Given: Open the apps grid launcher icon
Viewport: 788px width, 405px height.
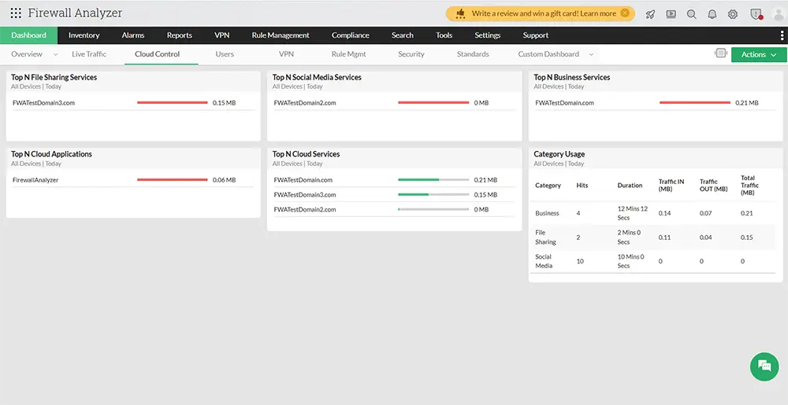Looking at the screenshot, I should [16, 13].
